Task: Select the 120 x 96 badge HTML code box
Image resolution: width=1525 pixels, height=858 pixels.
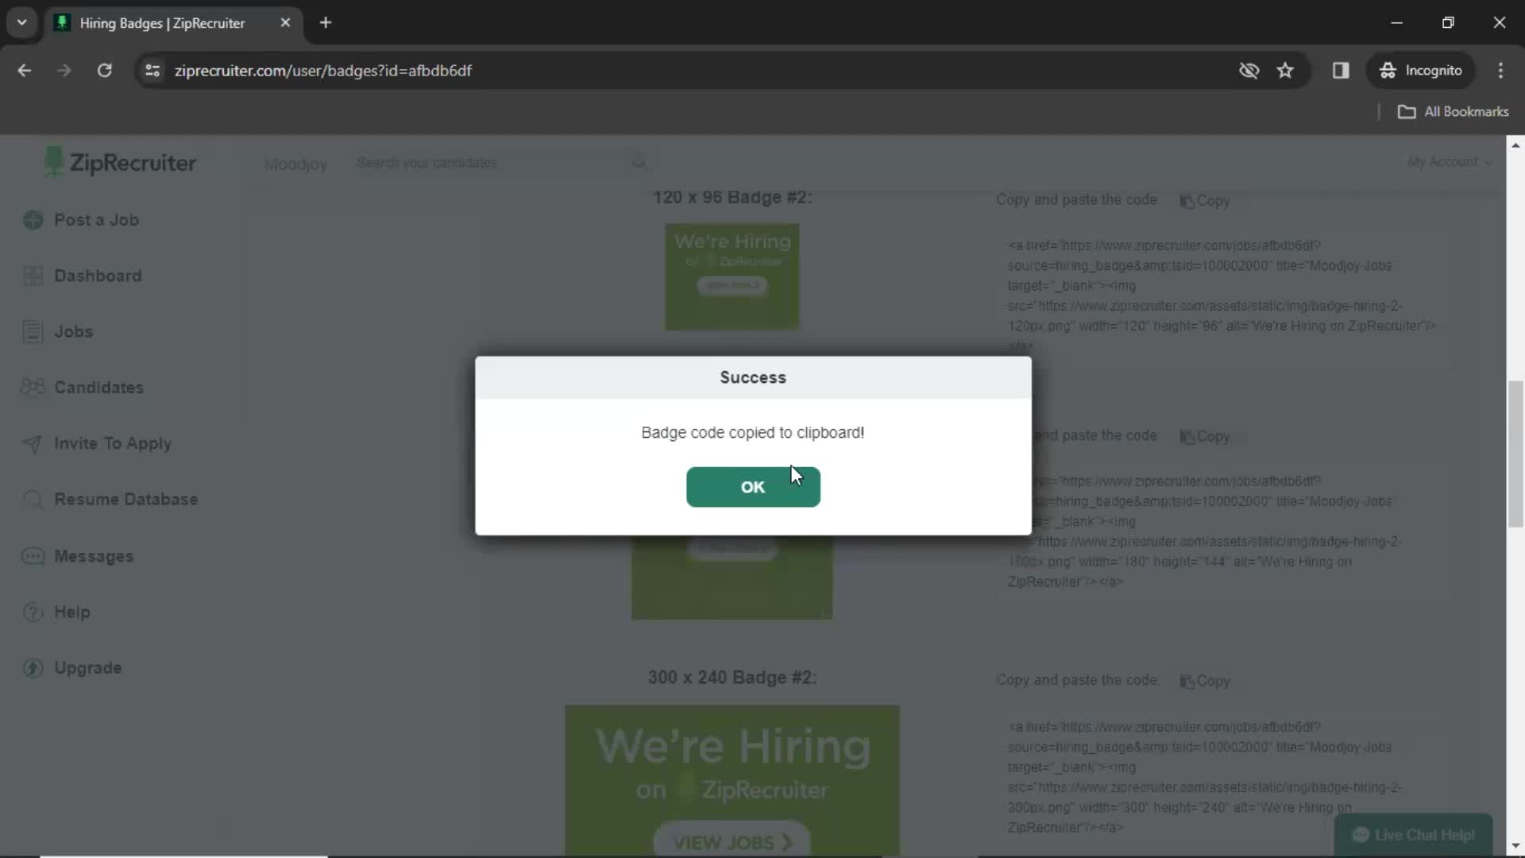Action: click(x=1223, y=298)
